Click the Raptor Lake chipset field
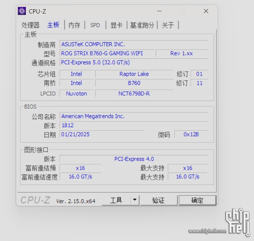The width and height of the screenshot is (254, 241). (134, 74)
